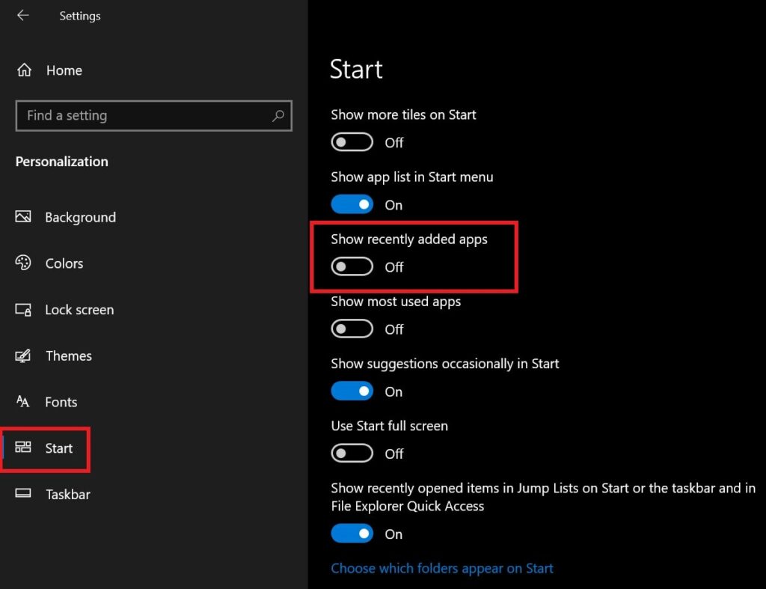Switch to the Start settings page
Image resolution: width=766 pixels, height=589 pixels.
pos(58,448)
